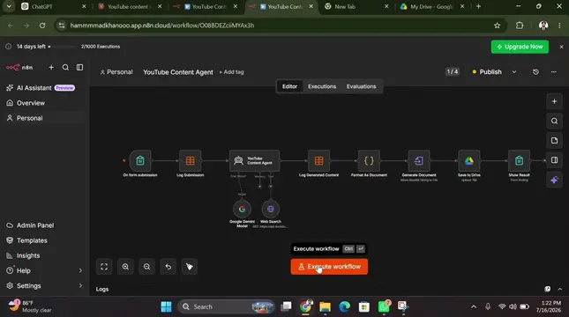The width and height of the screenshot is (569, 317).
Task: Open Templates in the sidebar
Action: coord(43,240)
